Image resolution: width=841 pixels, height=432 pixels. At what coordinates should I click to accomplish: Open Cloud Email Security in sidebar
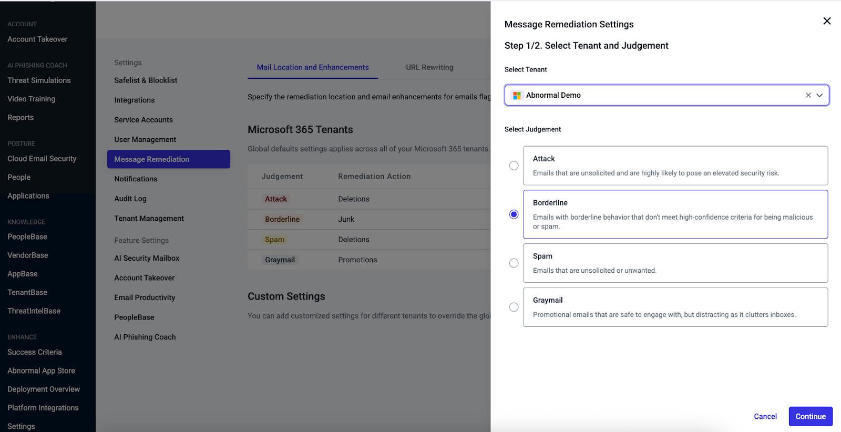[x=42, y=159]
